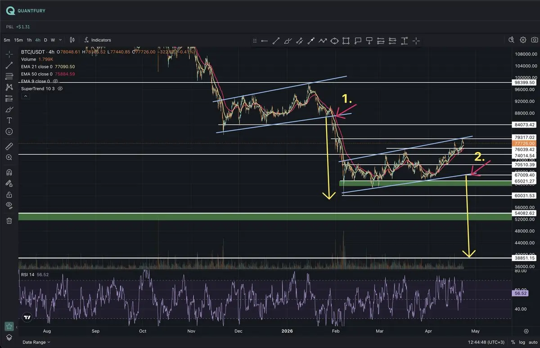Click the P&L +$1.31 readout
The image size is (540, 348).
pos(18,27)
